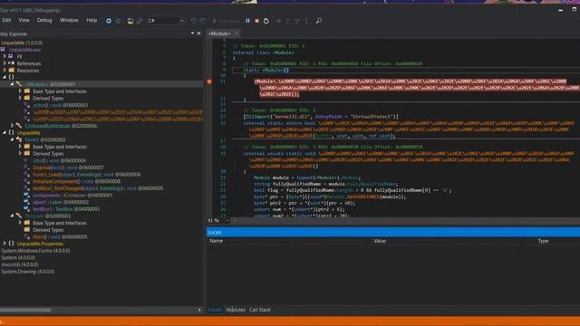Image resolution: width=580 pixels, height=326 pixels.
Task: Open the C# decompiler language dropdown
Action: (166, 21)
